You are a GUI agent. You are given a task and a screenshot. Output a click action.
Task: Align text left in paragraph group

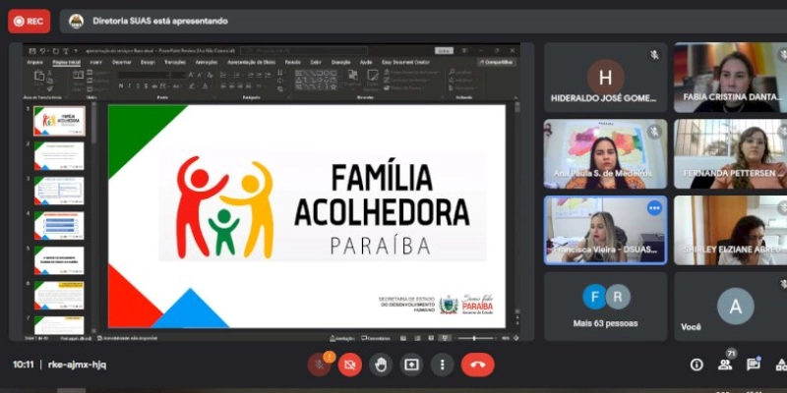pyautogui.click(x=223, y=85)
